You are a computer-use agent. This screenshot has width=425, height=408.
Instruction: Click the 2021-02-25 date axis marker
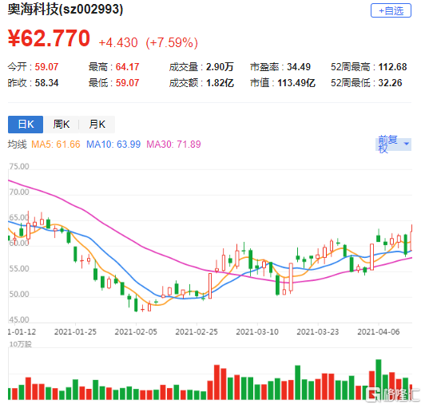[x=197, y=331]
